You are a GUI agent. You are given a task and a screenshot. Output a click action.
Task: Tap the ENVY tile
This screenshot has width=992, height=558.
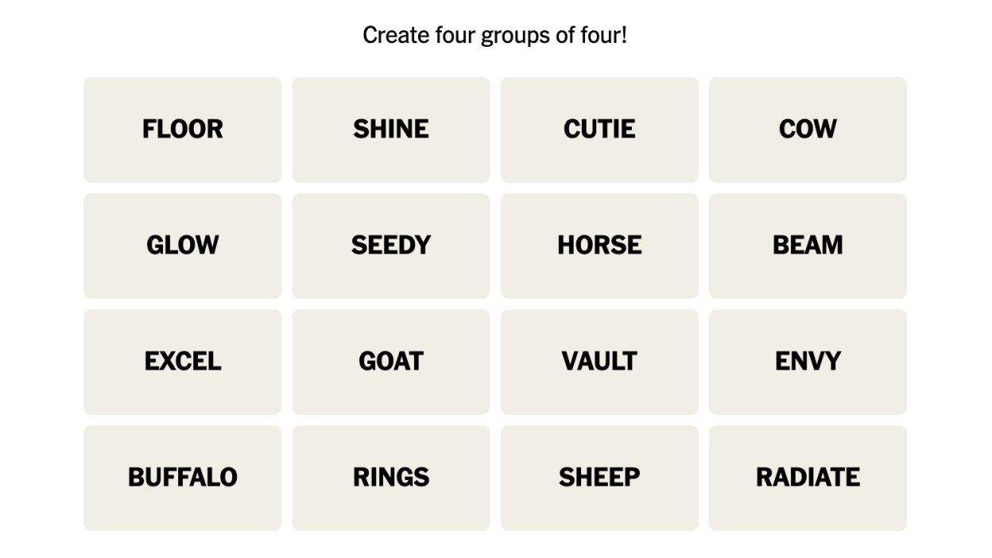tap(808, 362)
